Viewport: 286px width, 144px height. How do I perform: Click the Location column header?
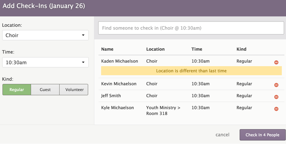pyautogui.click(x=155, y=49)
